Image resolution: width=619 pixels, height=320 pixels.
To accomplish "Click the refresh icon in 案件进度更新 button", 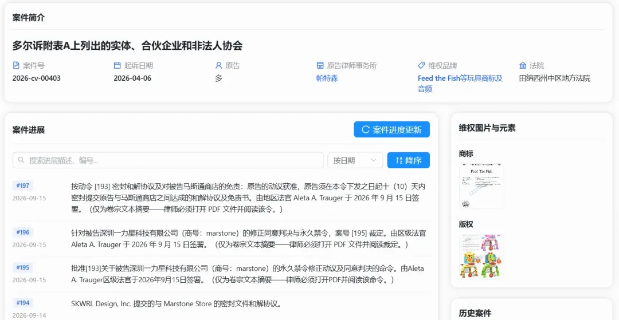I will [366, 129].
